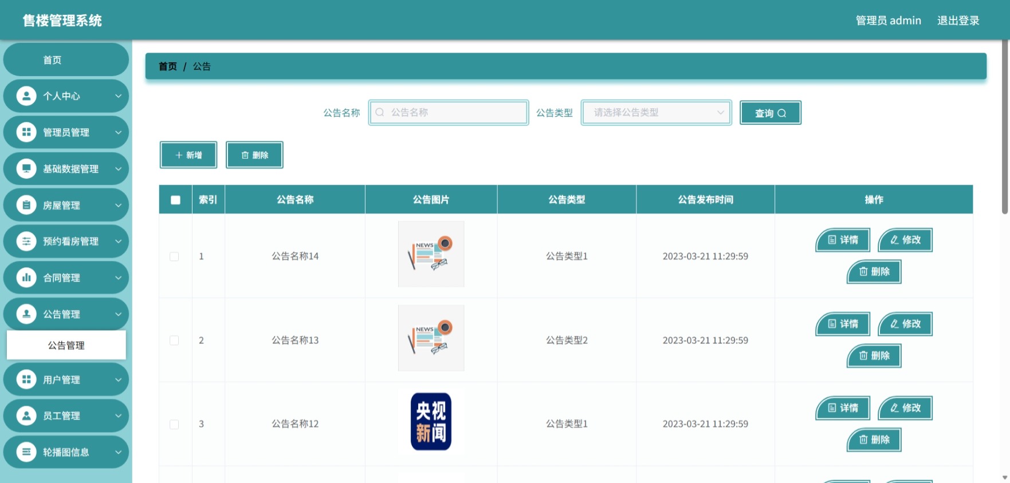Click the 基础数据管理 monitor icon
The height and width of the screenshot is (483, 1010).
(26, 169)
